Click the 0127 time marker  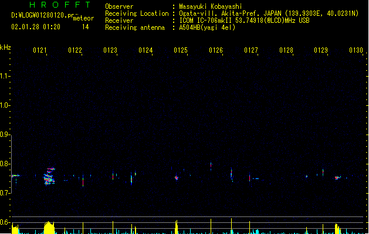point(251,50)
